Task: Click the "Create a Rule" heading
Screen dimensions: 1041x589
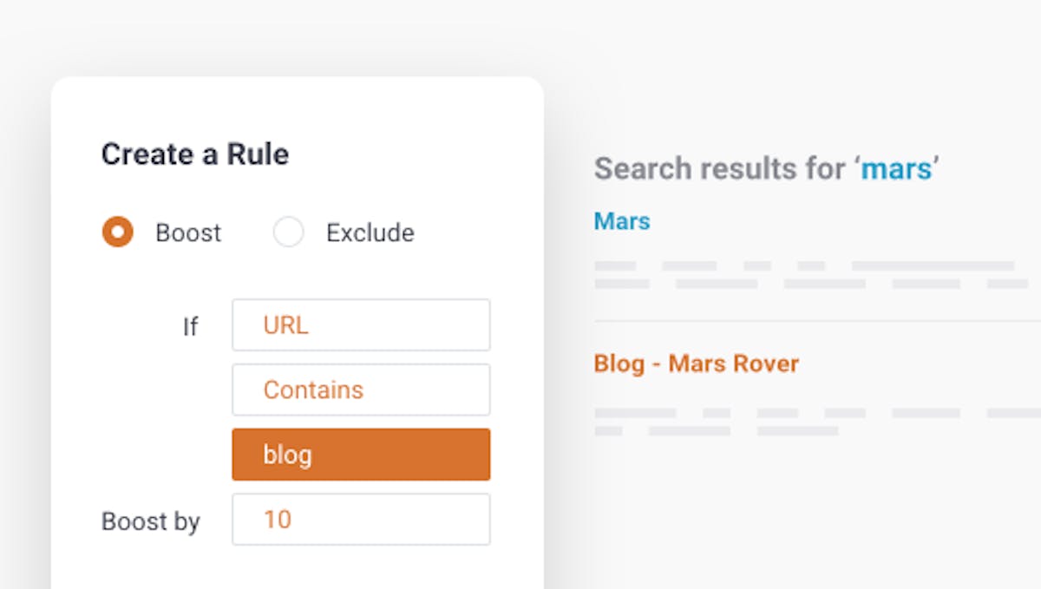Action: [x=195, y=154]
